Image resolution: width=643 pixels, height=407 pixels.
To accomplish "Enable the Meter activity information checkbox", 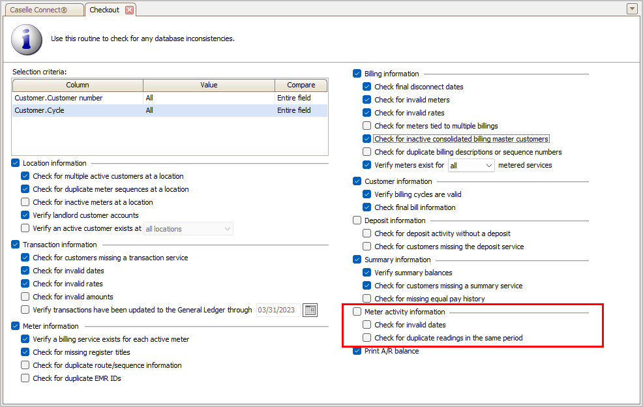I will (x=357, y=312).
